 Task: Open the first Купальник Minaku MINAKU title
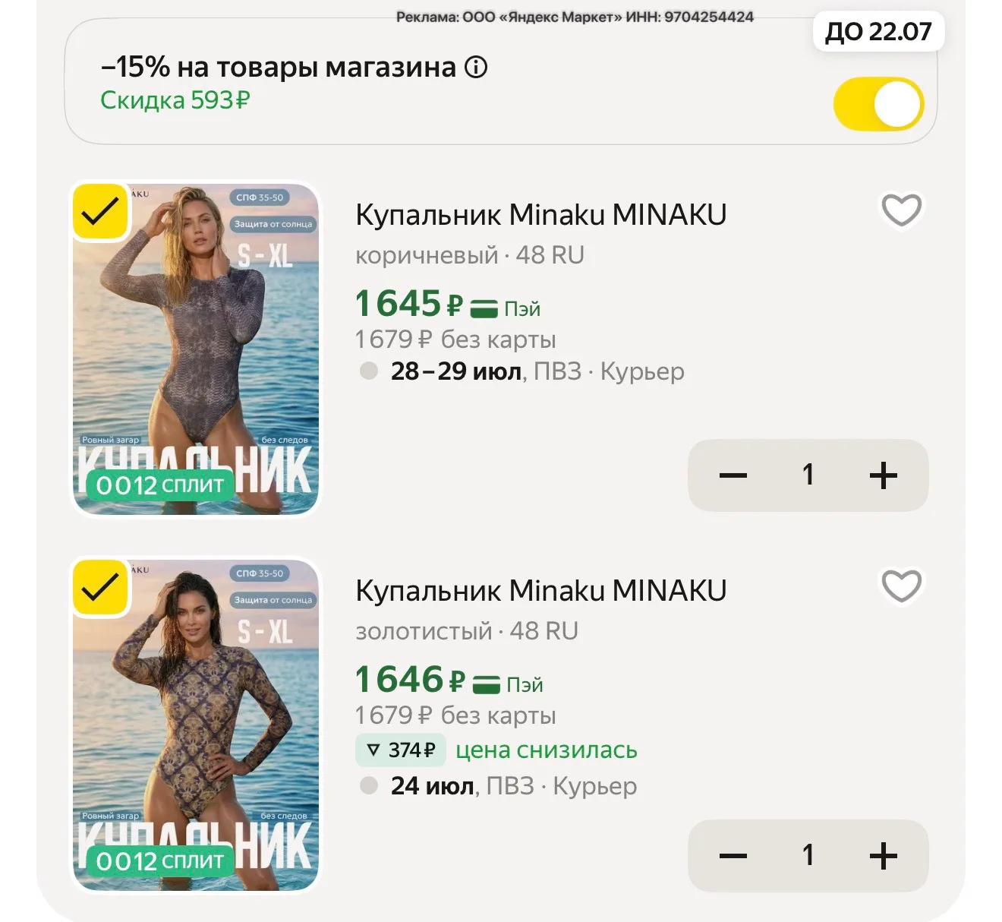click(x=541, y=215)
